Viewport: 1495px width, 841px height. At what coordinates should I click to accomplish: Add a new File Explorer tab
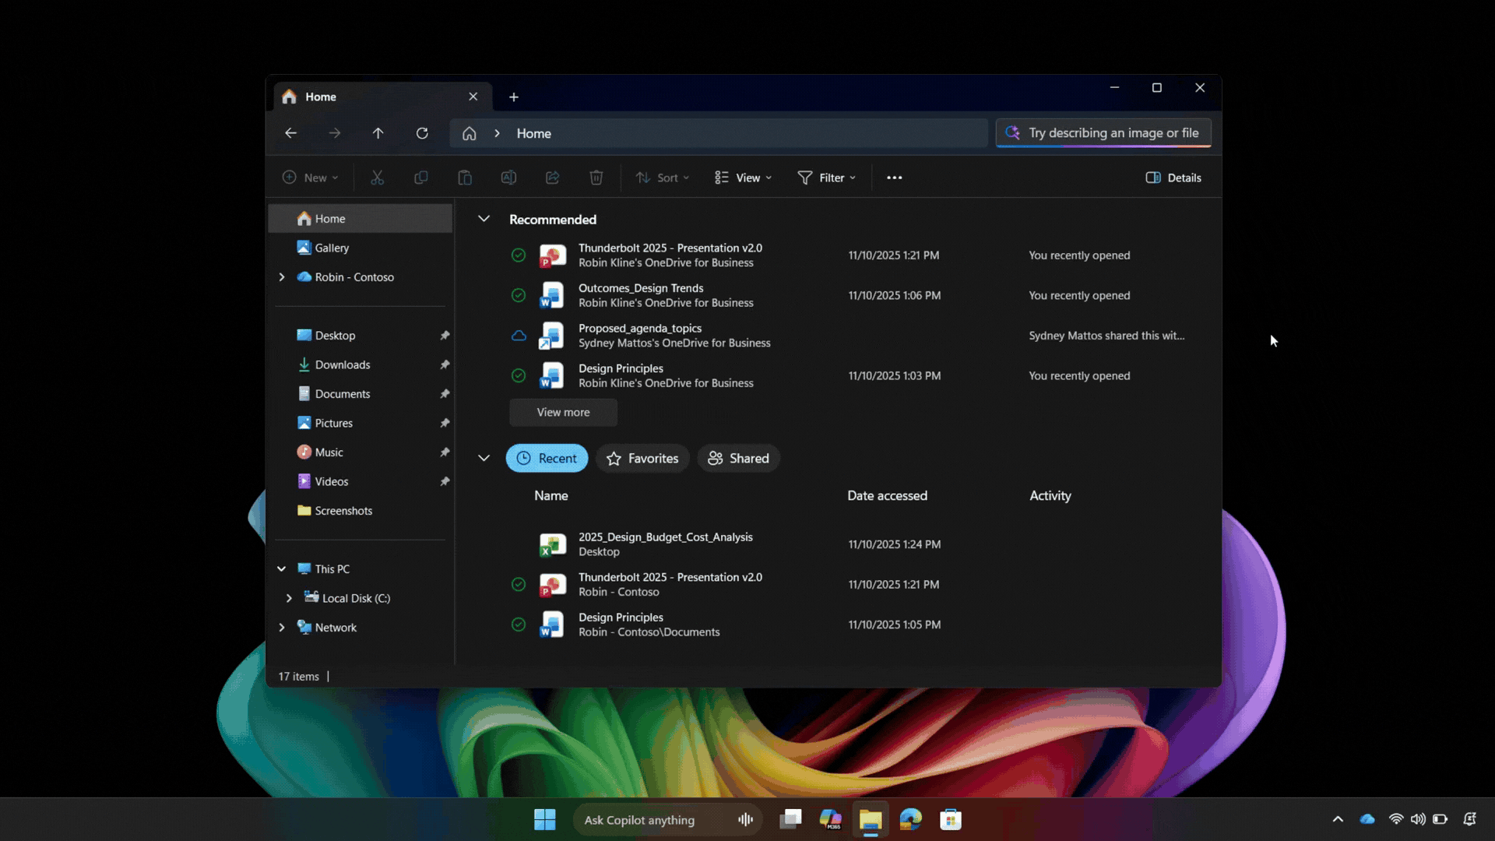pyautogui.click(x=514, y=97)
